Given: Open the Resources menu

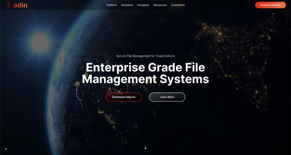Looking at the screenshot, I should point(160,5).
